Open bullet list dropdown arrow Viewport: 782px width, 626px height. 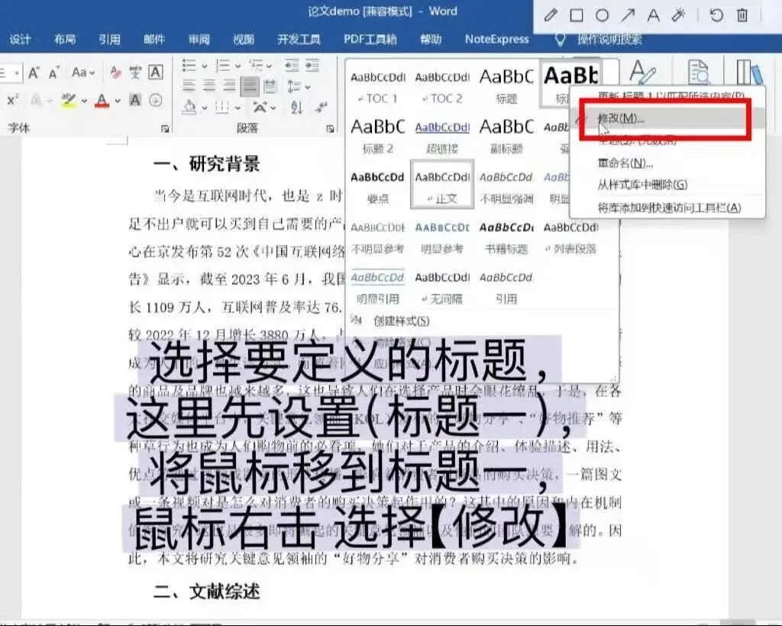(x=204, y=66)
